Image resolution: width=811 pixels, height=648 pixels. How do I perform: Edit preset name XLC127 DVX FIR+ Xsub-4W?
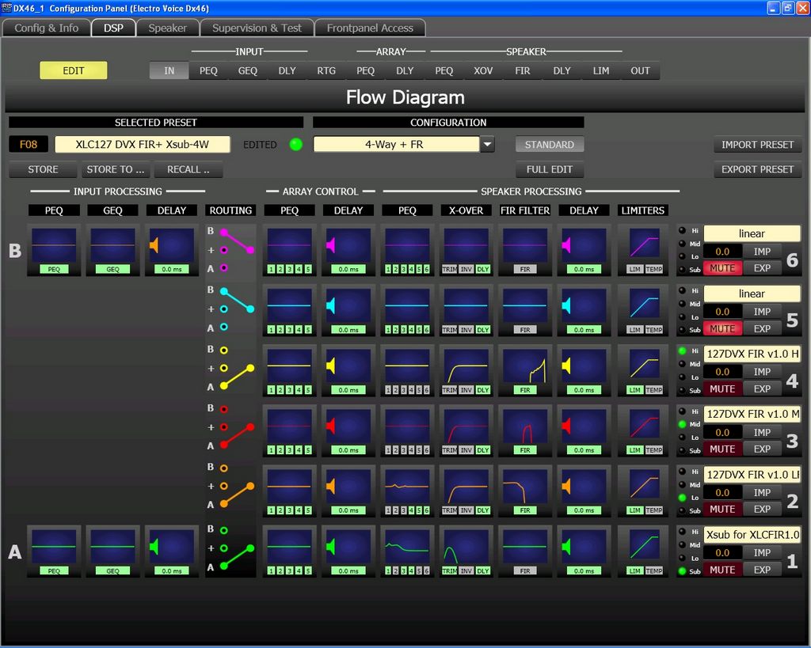coord(143,144)
